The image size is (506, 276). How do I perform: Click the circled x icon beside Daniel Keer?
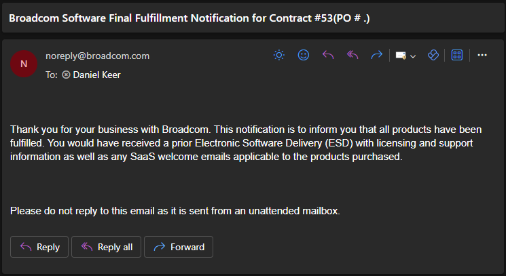pyautogui.click(x=66, y=75)
